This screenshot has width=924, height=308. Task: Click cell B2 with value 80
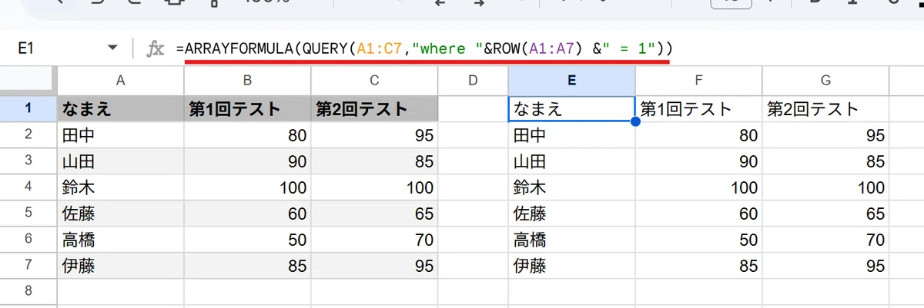(x=248, y=135)
